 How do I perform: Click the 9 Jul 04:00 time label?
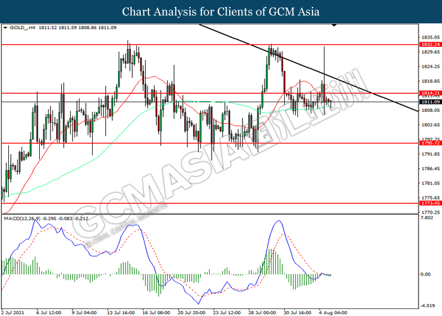click(84, 313)
